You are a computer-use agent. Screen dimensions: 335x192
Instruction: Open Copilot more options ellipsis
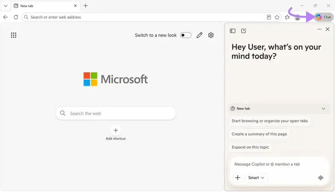(319, 29)
